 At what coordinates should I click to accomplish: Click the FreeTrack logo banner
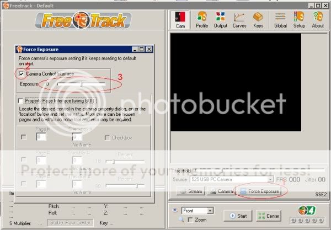coord(83,20)
